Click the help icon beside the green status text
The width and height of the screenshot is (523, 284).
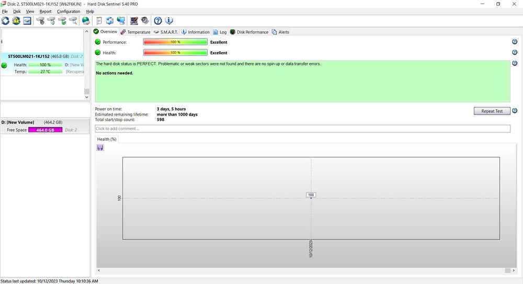(515, 63)
